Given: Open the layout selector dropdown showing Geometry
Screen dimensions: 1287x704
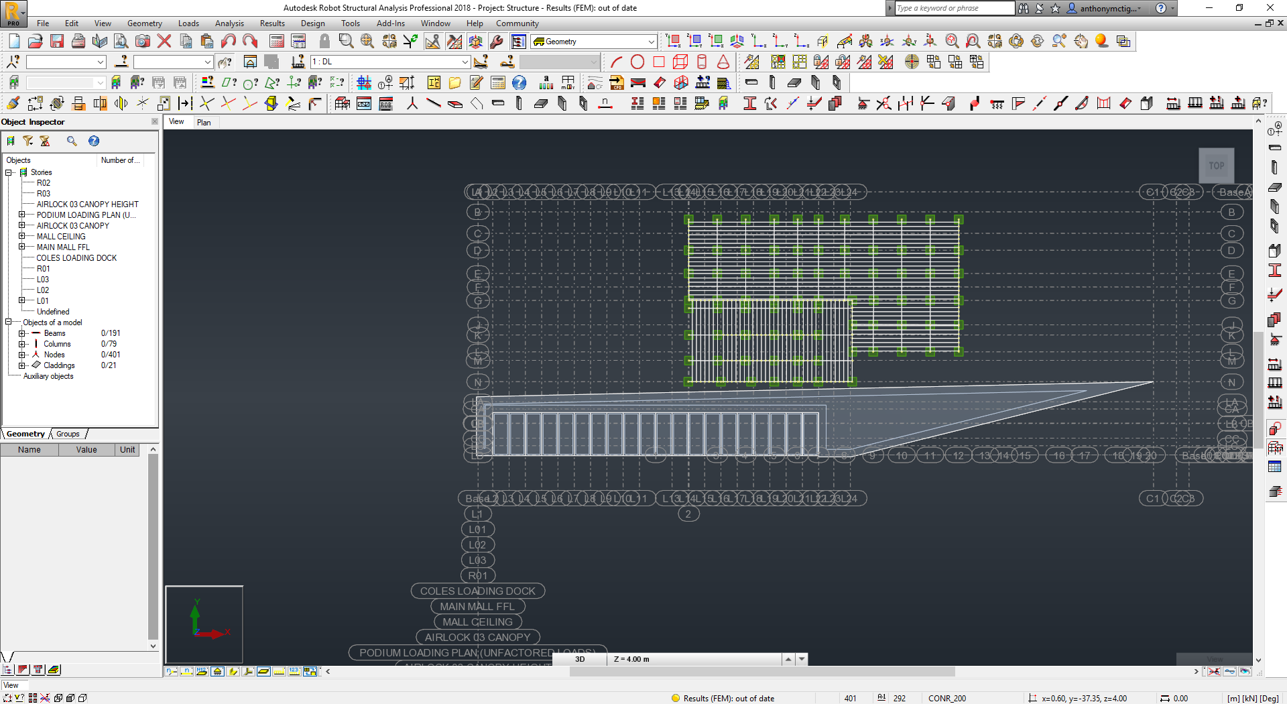Looking at the screenshot, I should point(593,41).
